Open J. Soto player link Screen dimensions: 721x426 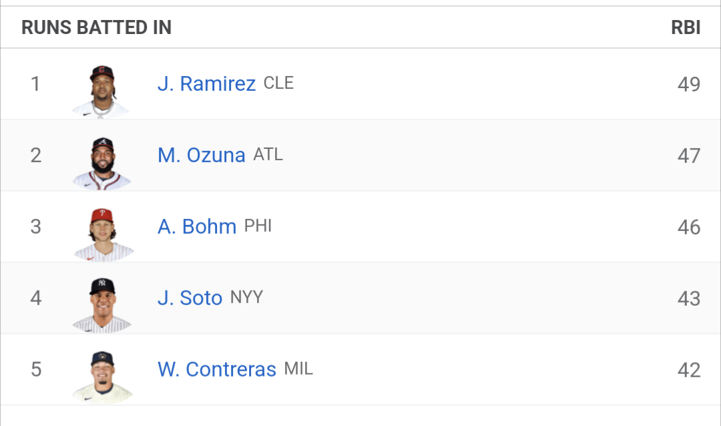[190, 298]
